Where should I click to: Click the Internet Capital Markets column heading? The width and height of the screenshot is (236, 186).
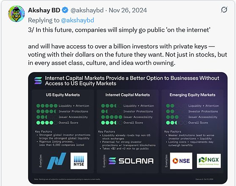(x=128, y=95)
